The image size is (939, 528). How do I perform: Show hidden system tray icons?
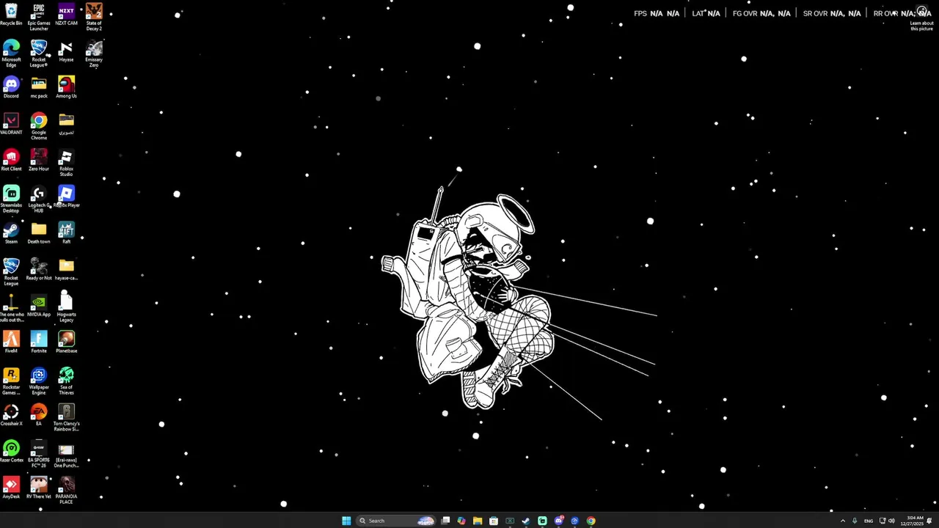842,521
